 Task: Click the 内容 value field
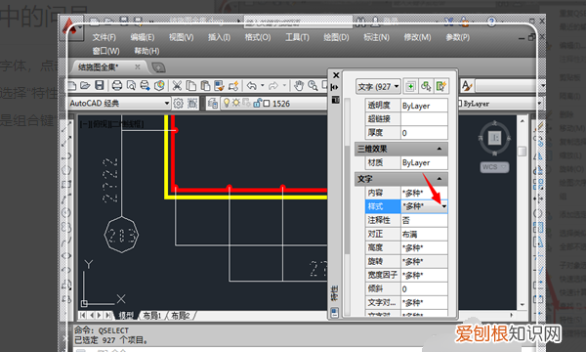(x=424, y=193)
